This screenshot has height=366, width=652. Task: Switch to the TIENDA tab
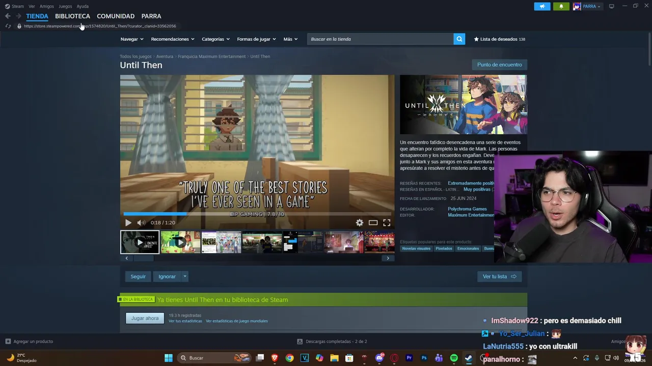point(37,16)
